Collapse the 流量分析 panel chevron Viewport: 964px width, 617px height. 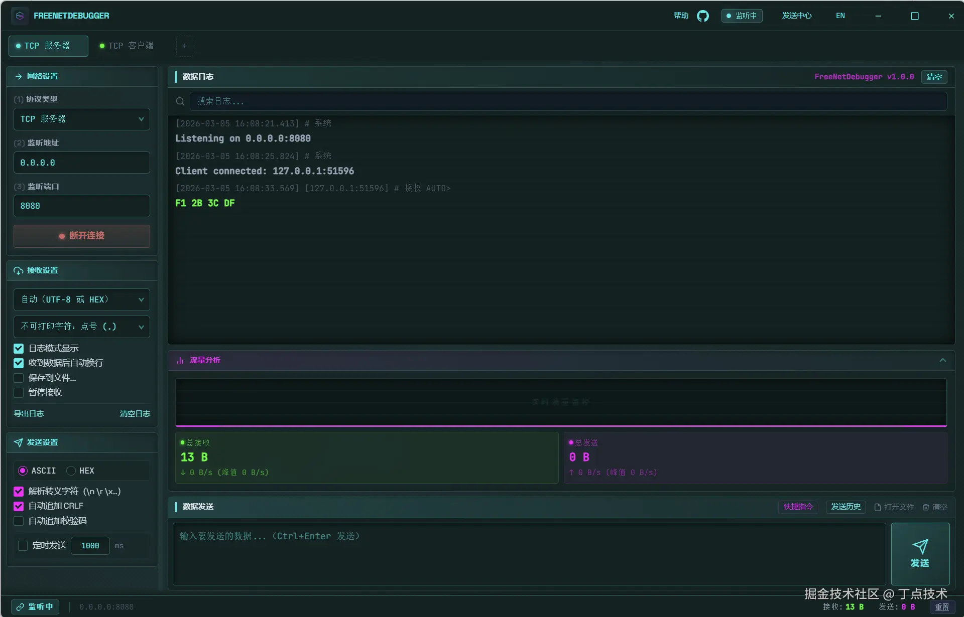pos(942,361)
